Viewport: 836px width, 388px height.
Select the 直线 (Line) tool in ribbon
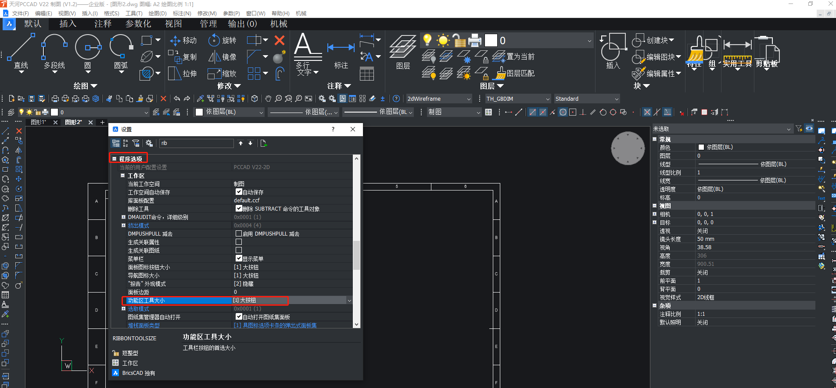click(21, 52)
